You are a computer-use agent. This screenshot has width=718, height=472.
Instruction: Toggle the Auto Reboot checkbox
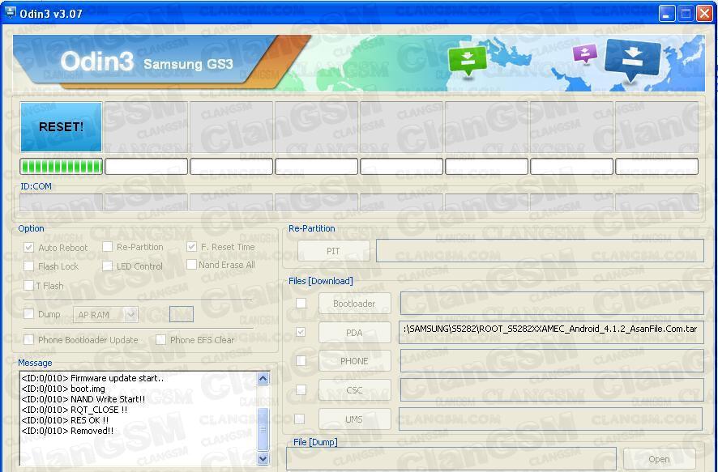[x=28, y=248]
